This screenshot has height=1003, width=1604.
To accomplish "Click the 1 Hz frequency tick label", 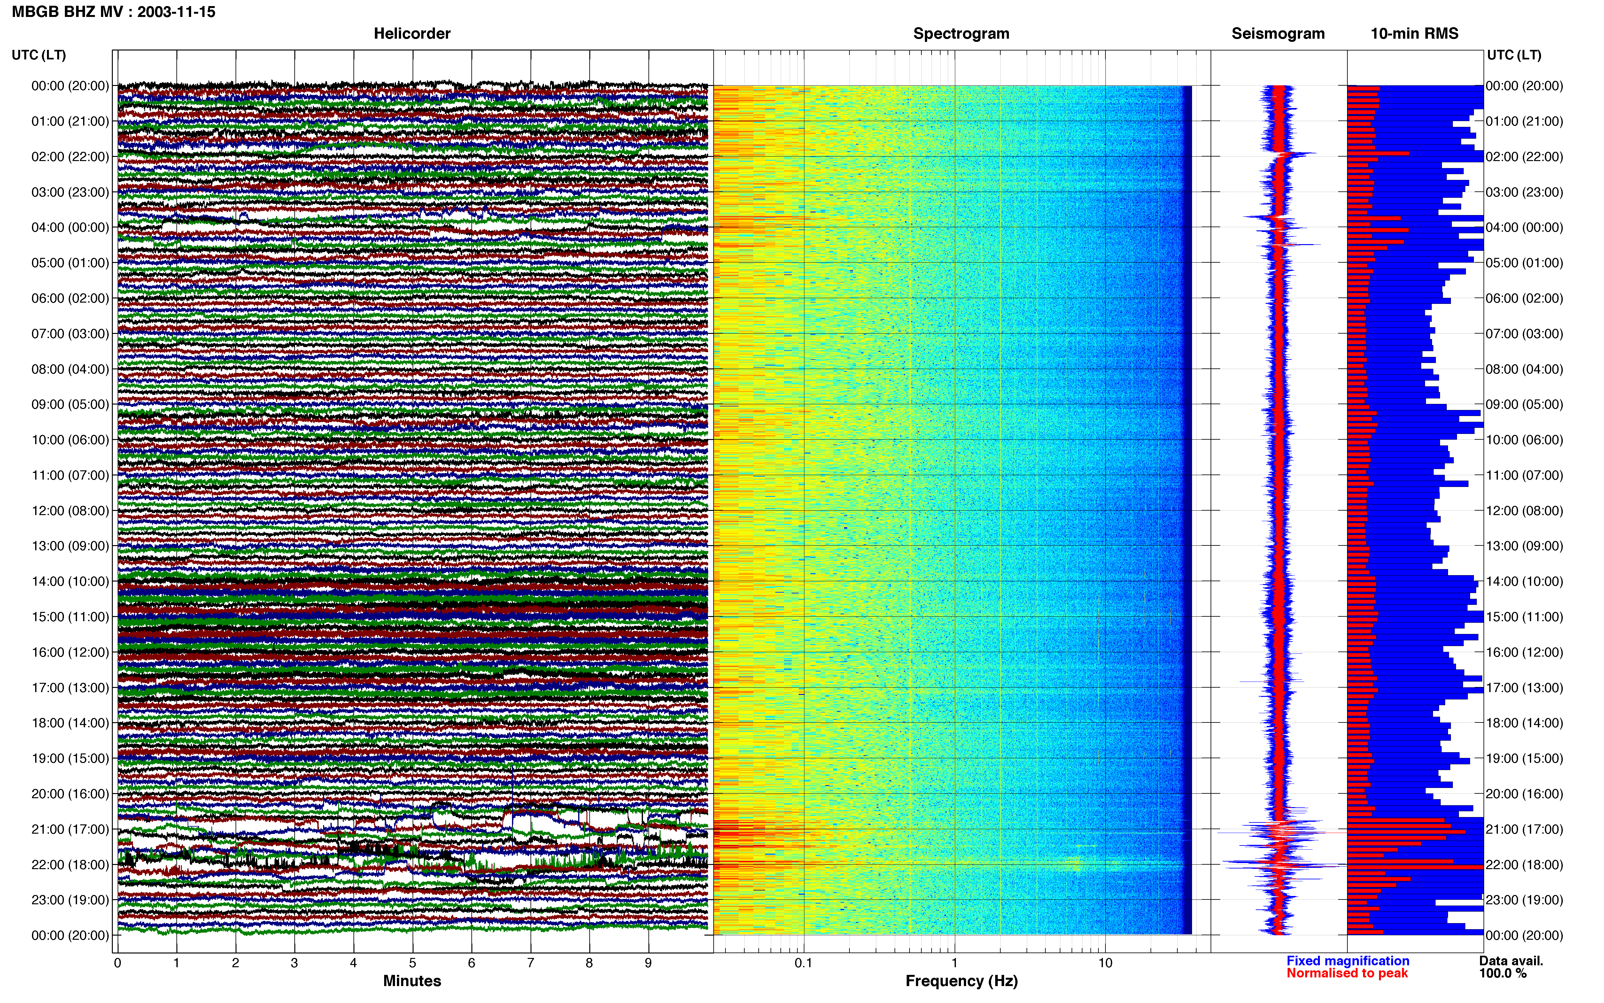I will tap(955, 963).
